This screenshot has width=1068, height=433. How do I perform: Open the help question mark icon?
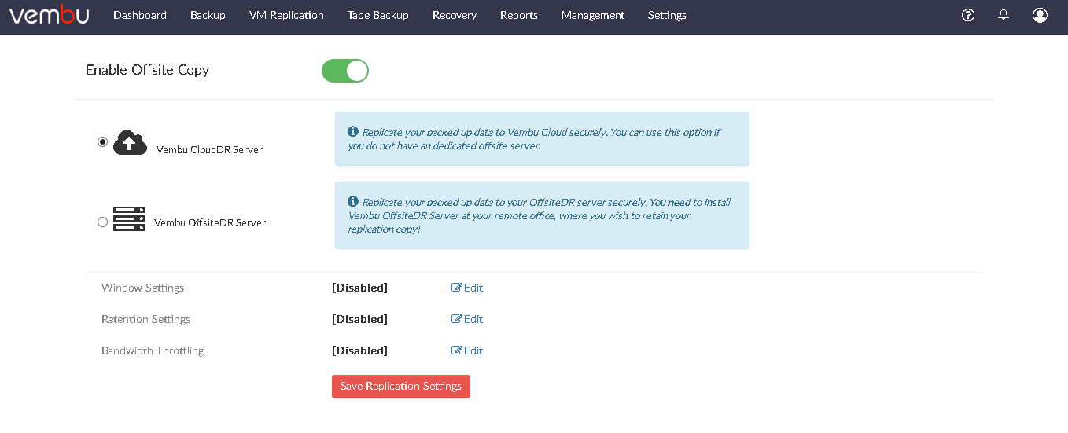point(968,15)
